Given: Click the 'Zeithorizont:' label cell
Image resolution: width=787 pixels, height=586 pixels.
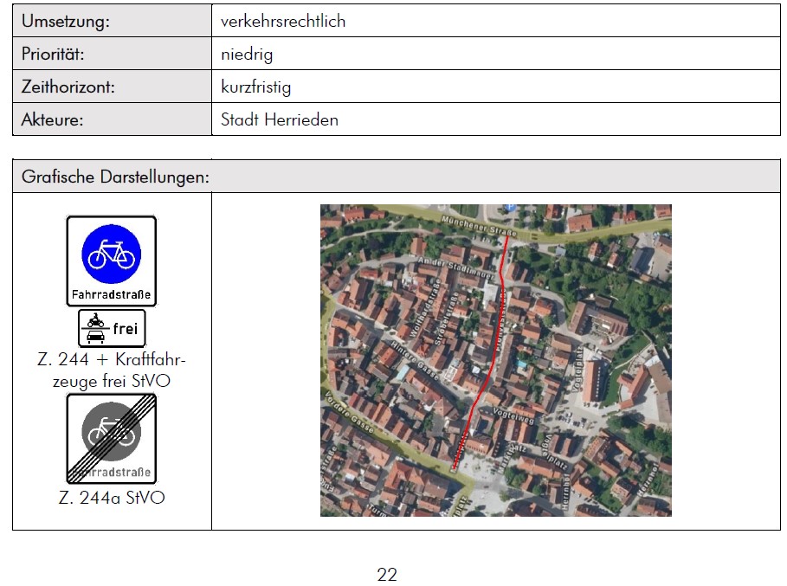Looking at the screenshot, I should pos(112,87).
